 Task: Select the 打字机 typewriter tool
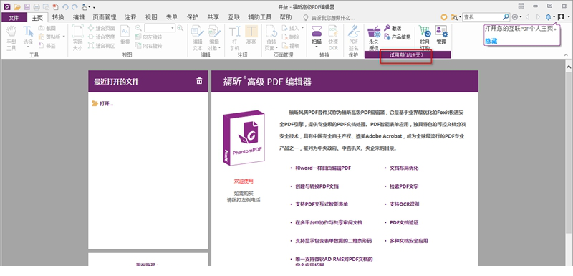(x=234, y=38)
